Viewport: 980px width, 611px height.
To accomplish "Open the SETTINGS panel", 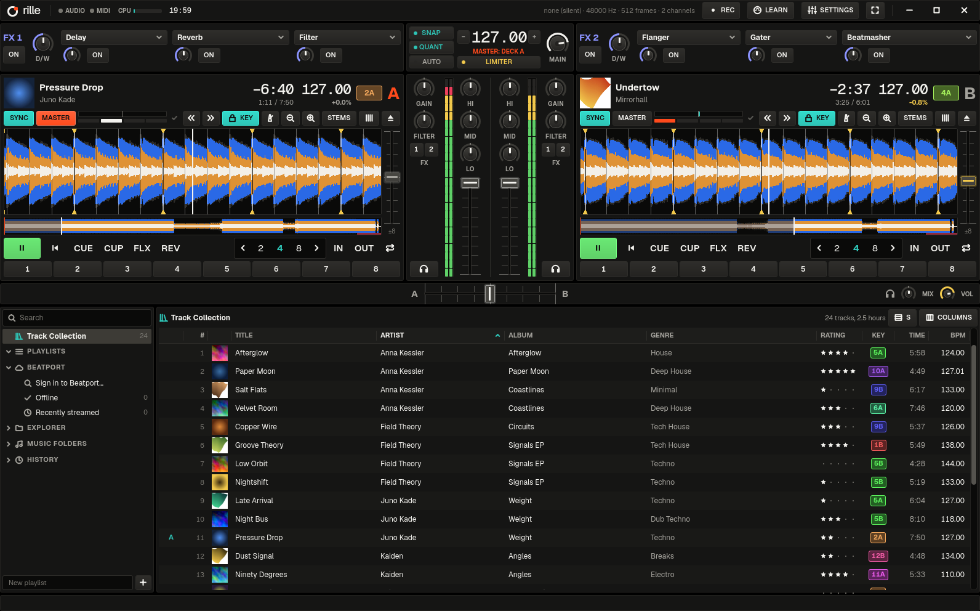I will (x=830, y=10).
